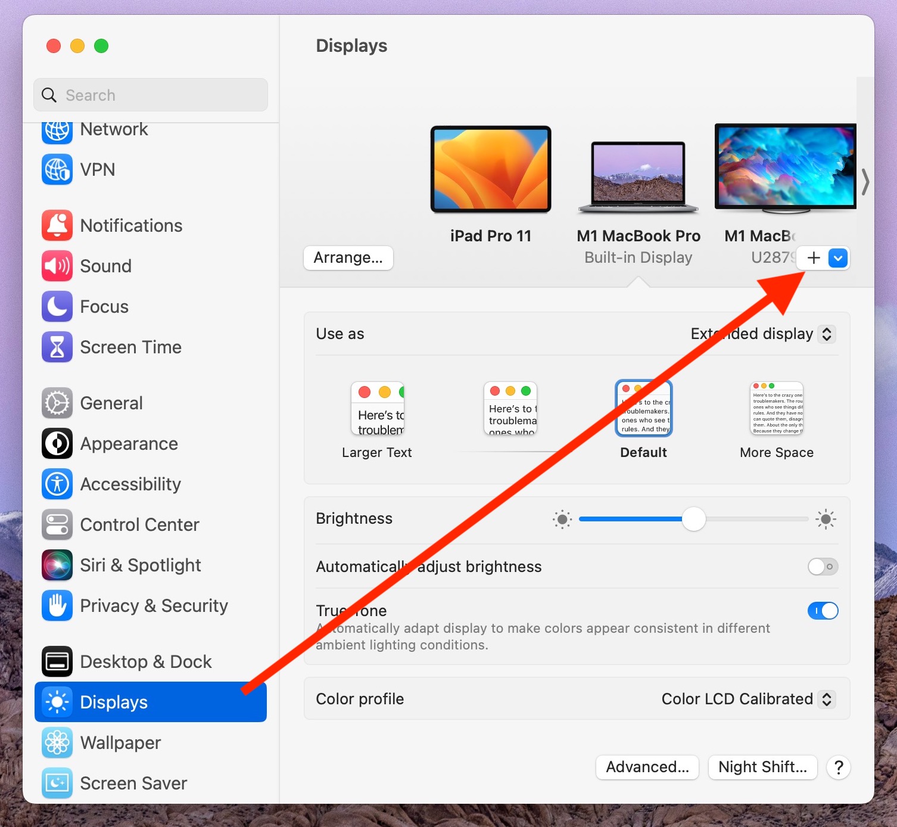
Task: Click the "Displays" page title text
Action: pos(351,46)
